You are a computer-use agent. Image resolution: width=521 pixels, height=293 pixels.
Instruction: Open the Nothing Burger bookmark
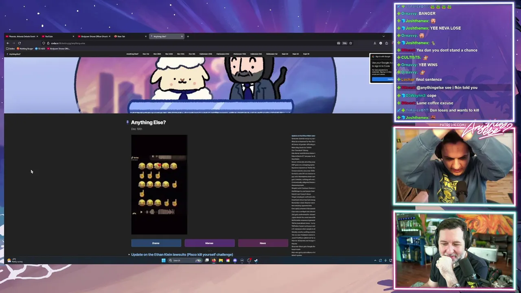point(25,49)
